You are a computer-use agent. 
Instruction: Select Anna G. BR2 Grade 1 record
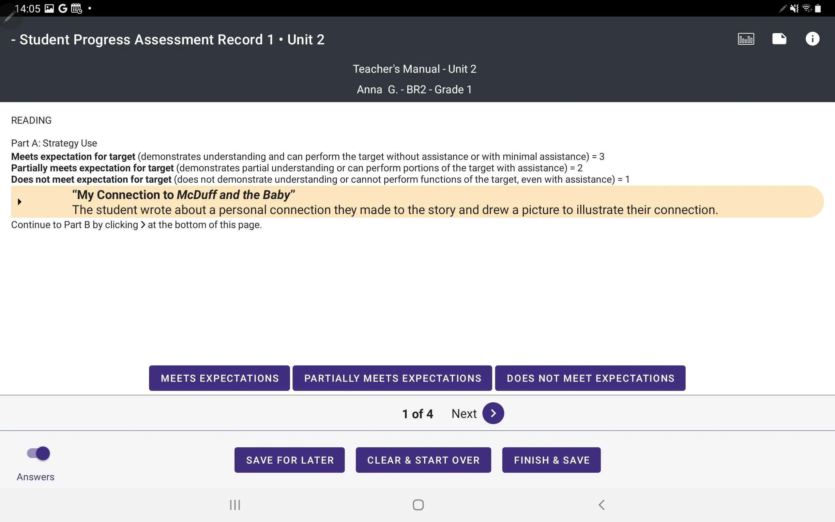(x=414, y=90)
